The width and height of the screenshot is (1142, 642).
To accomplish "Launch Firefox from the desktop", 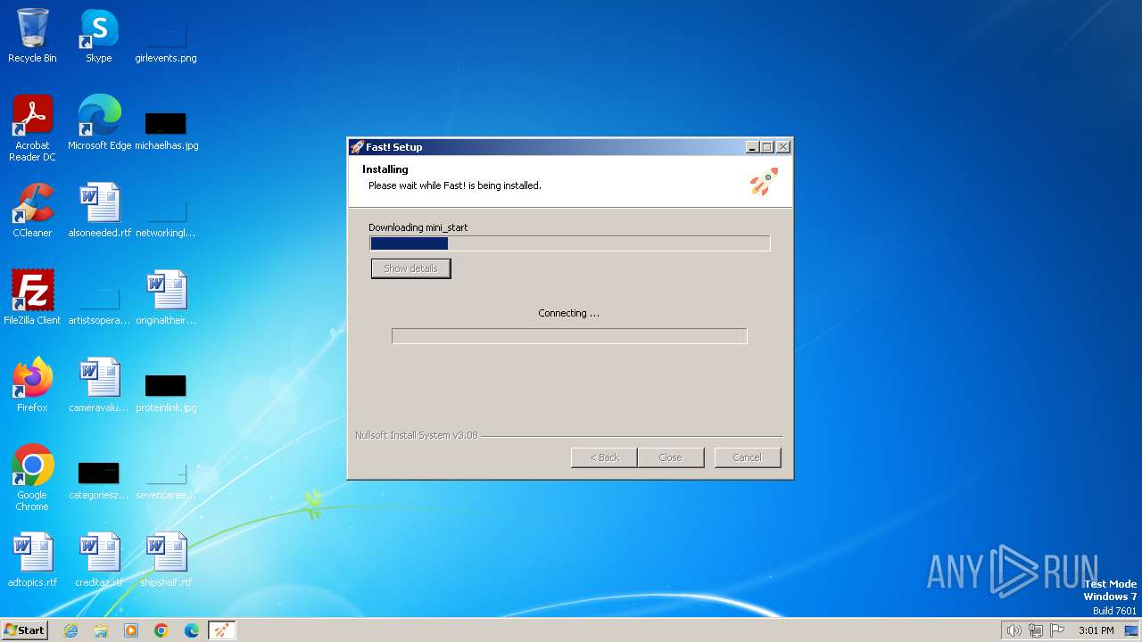I will (32, 385).
